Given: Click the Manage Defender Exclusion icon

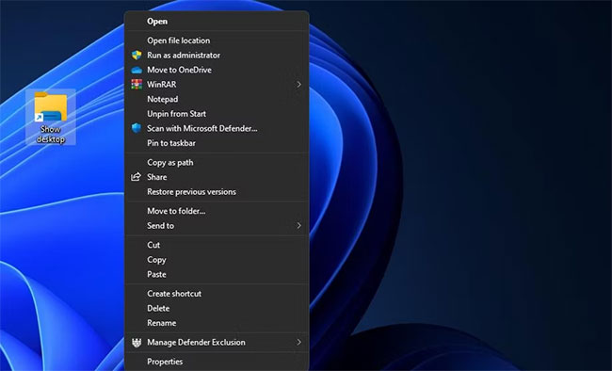Looking at the screenshot, I should 137,343.
